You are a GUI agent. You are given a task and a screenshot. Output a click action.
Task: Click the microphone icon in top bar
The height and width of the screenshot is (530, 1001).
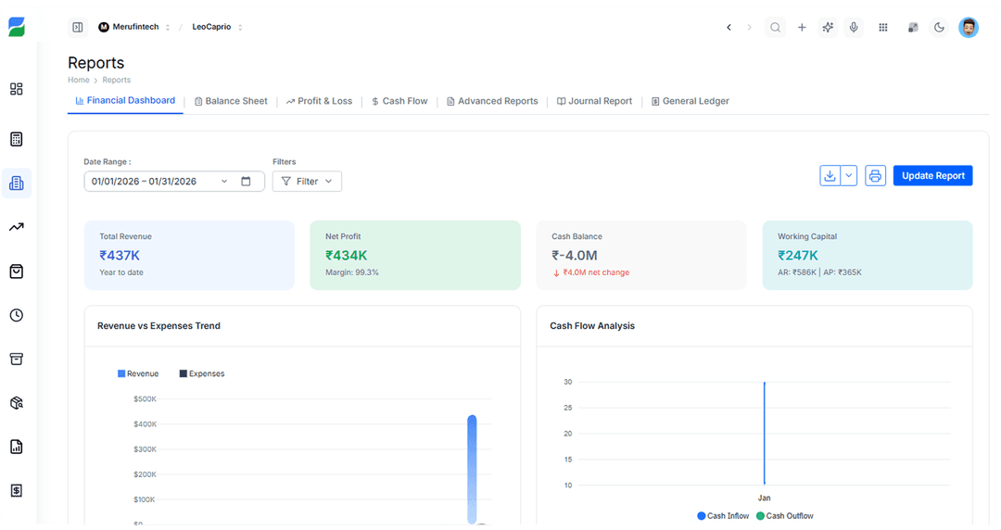pos(854,28)
